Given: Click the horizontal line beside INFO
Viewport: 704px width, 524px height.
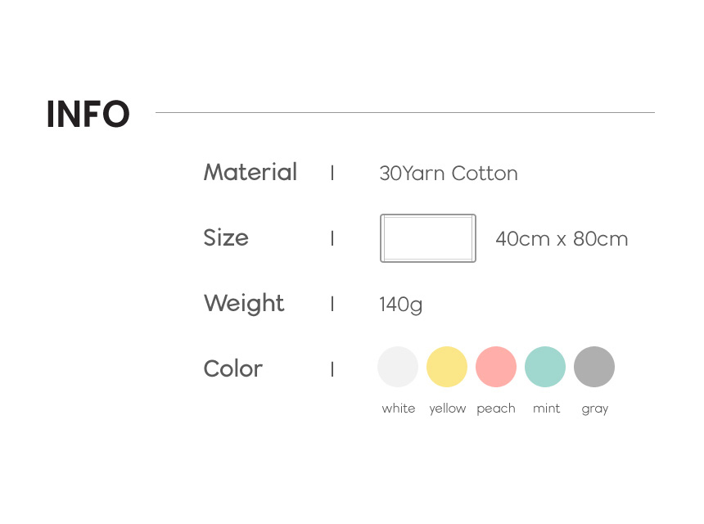Looking at the screenshot, I should click(x=405, y=112).
